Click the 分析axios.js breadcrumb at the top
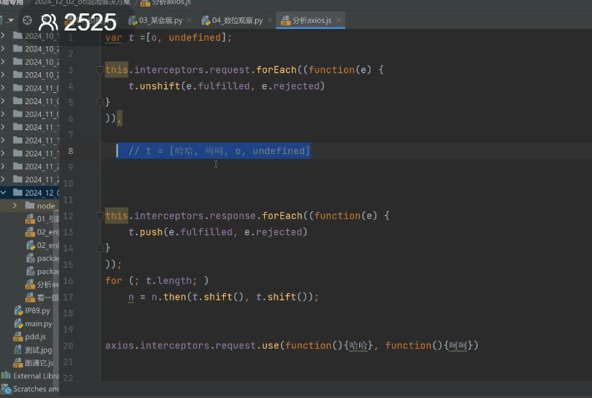The width and height of the screenshot is (592, 398). pyautogui.click(x=171, y=3)
